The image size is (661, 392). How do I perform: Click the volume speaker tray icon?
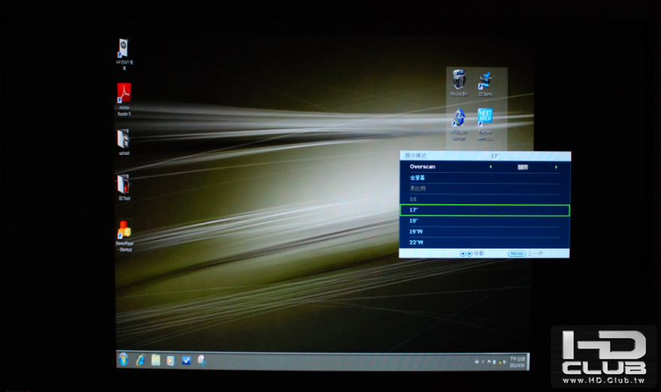pos(504,362)
